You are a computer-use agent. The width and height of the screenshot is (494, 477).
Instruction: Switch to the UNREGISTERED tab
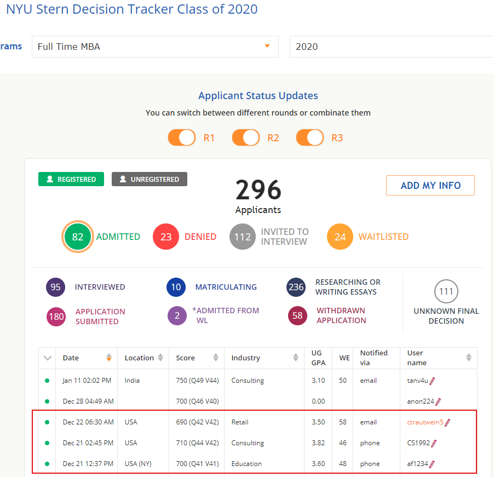click(149, 179)
